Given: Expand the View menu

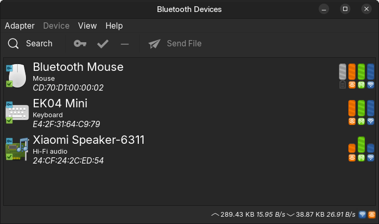Looking at the screenshot, I should pyautogui.click(x=87, y=26).
